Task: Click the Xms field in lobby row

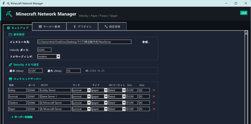Action: point(132,90)
